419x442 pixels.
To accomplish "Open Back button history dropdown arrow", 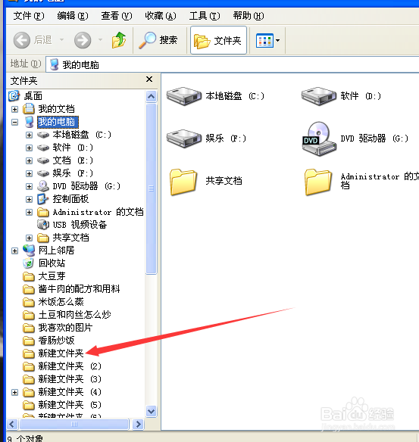I will pyautogui.click(x=61, y=40).
